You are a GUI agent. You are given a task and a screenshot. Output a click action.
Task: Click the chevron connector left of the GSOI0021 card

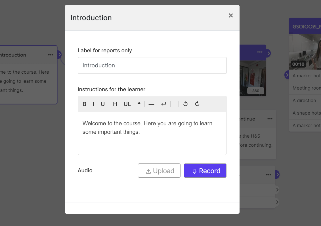pos(287,75)
